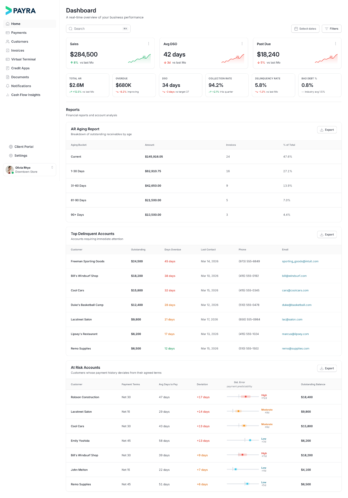Click Olivia Rhye's avatar photo

10,170
